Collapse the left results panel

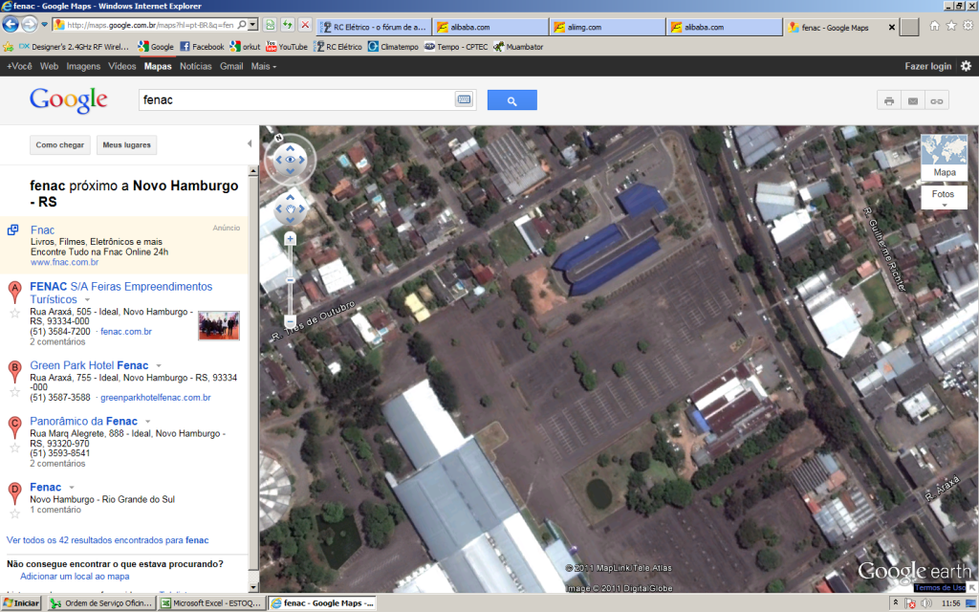(x=250, y=143)
